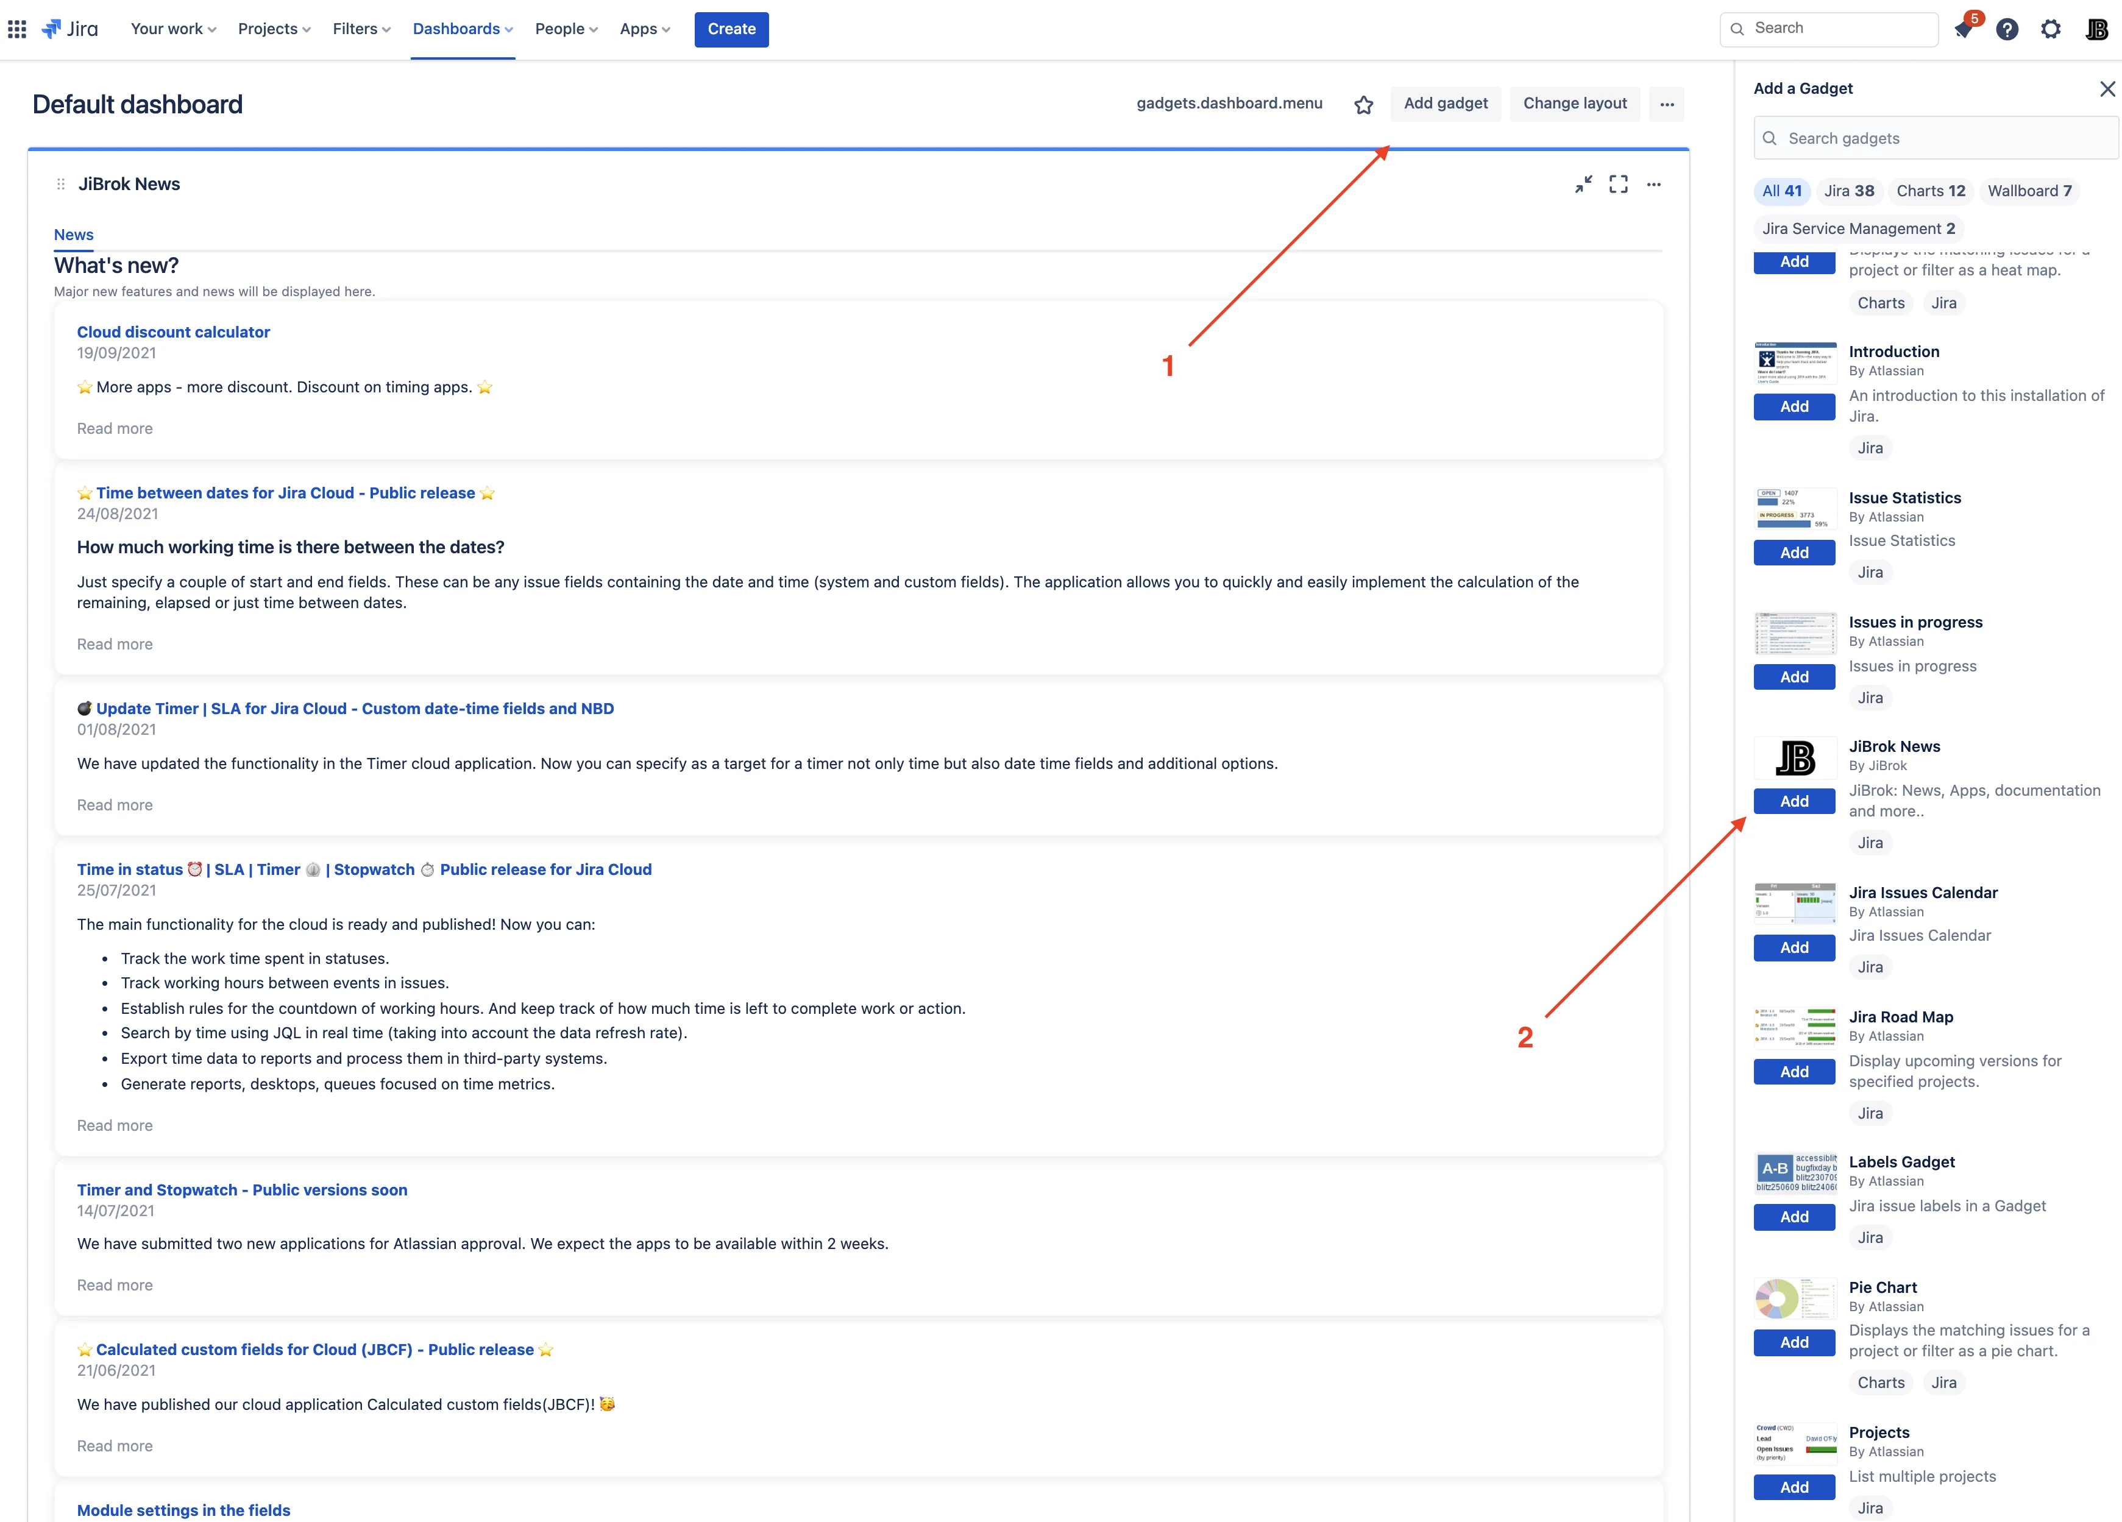2122x1522 pixels.
Task: Expand the Your work menu
Action: 173,29
